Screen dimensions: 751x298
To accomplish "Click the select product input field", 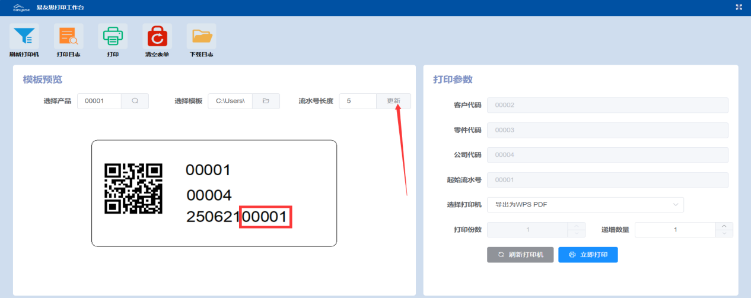I will tap(99, 101).
